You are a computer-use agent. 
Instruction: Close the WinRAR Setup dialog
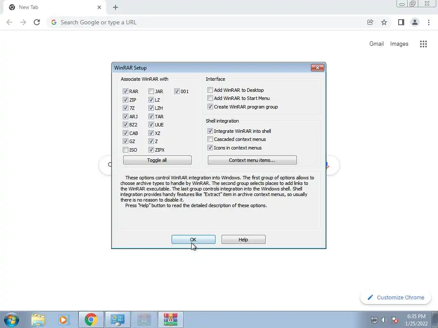tap(317, 67)
